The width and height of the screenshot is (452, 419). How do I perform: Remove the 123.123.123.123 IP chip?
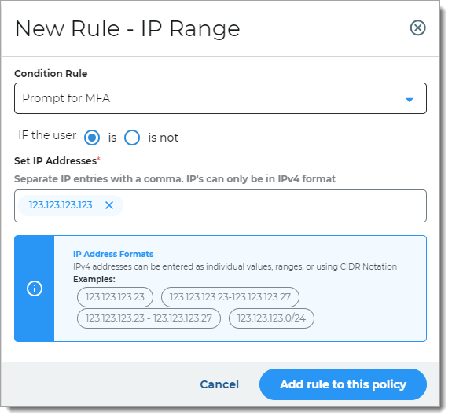(x=109, y=205)
